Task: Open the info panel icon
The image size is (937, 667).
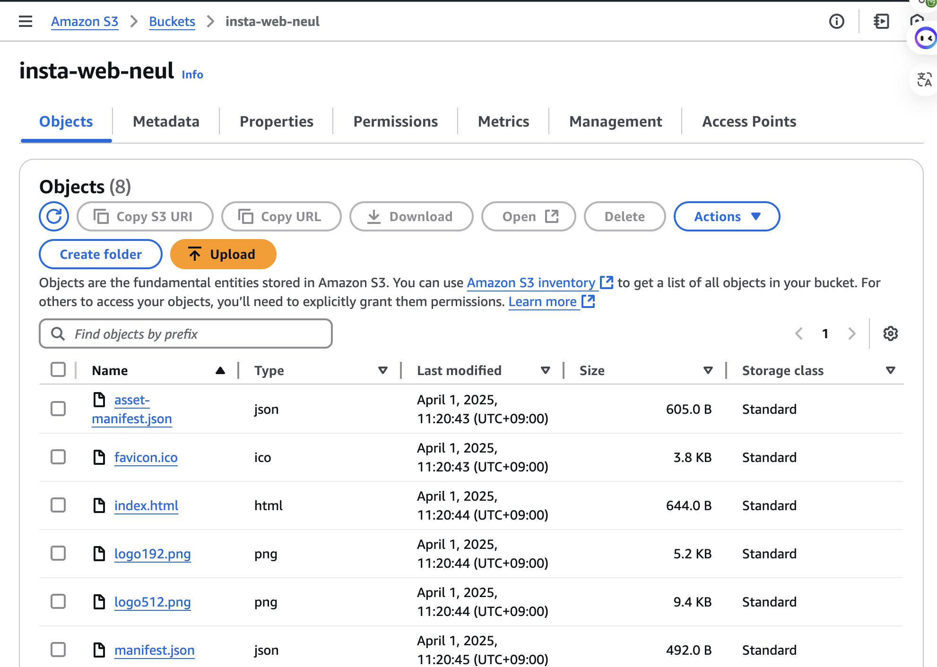Action: [x=837, y=22]
